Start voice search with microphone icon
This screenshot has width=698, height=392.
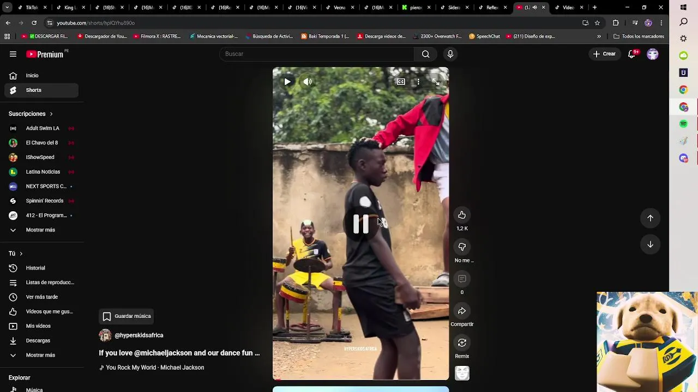[x=450, y=54]
